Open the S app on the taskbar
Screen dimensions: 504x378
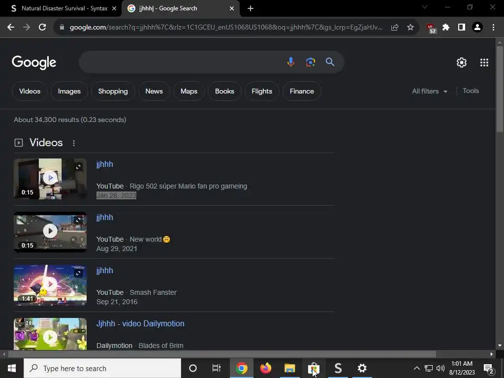338,368
